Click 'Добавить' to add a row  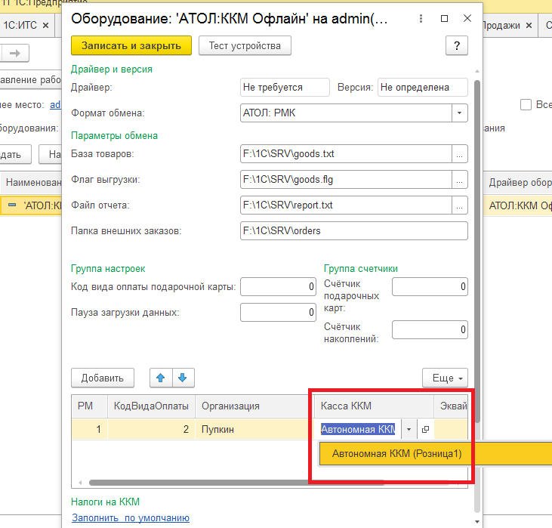[x=103, y=378]
